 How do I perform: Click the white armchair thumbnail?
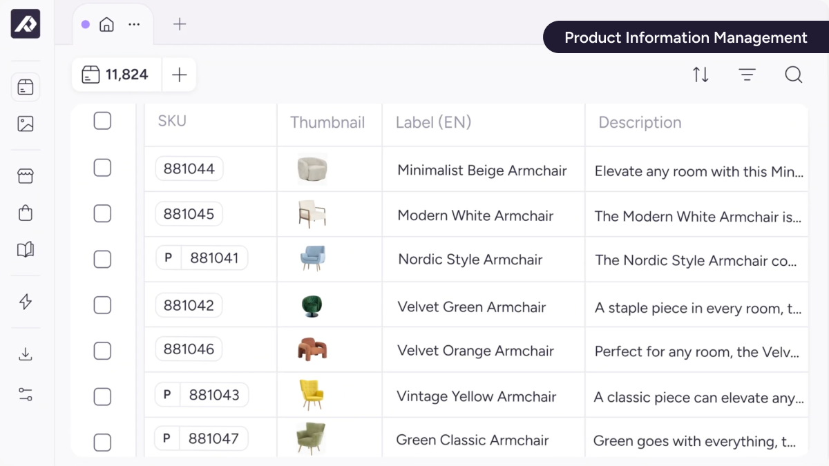click(x=312, y=214)
